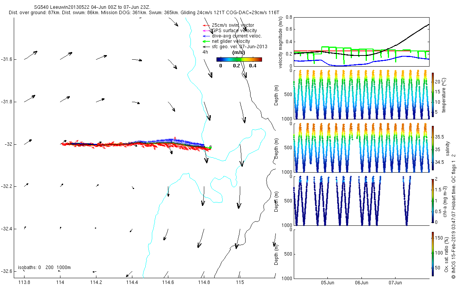The height and width of the screenshot is (287, 459).
Task: Click the blue arrow marker beside dive-avg current legend
Action: click(x=206, y=36)
